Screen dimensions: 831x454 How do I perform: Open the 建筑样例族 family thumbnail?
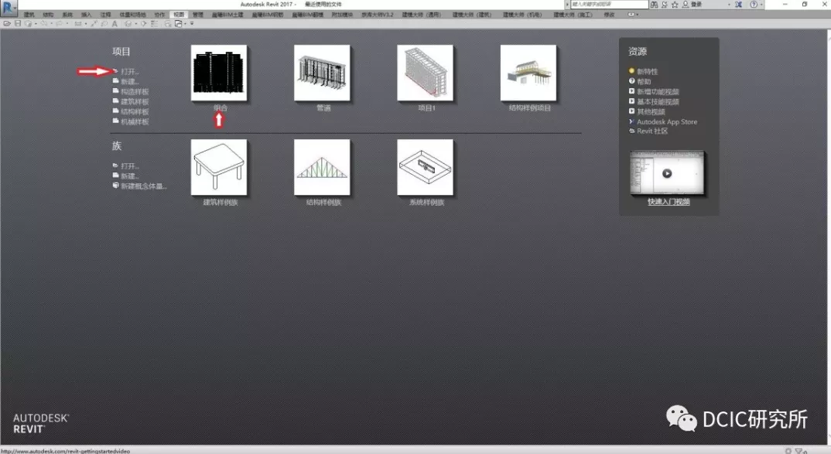pos(219,167)
